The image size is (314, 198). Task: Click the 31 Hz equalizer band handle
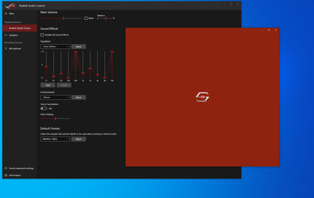[46, 67]
